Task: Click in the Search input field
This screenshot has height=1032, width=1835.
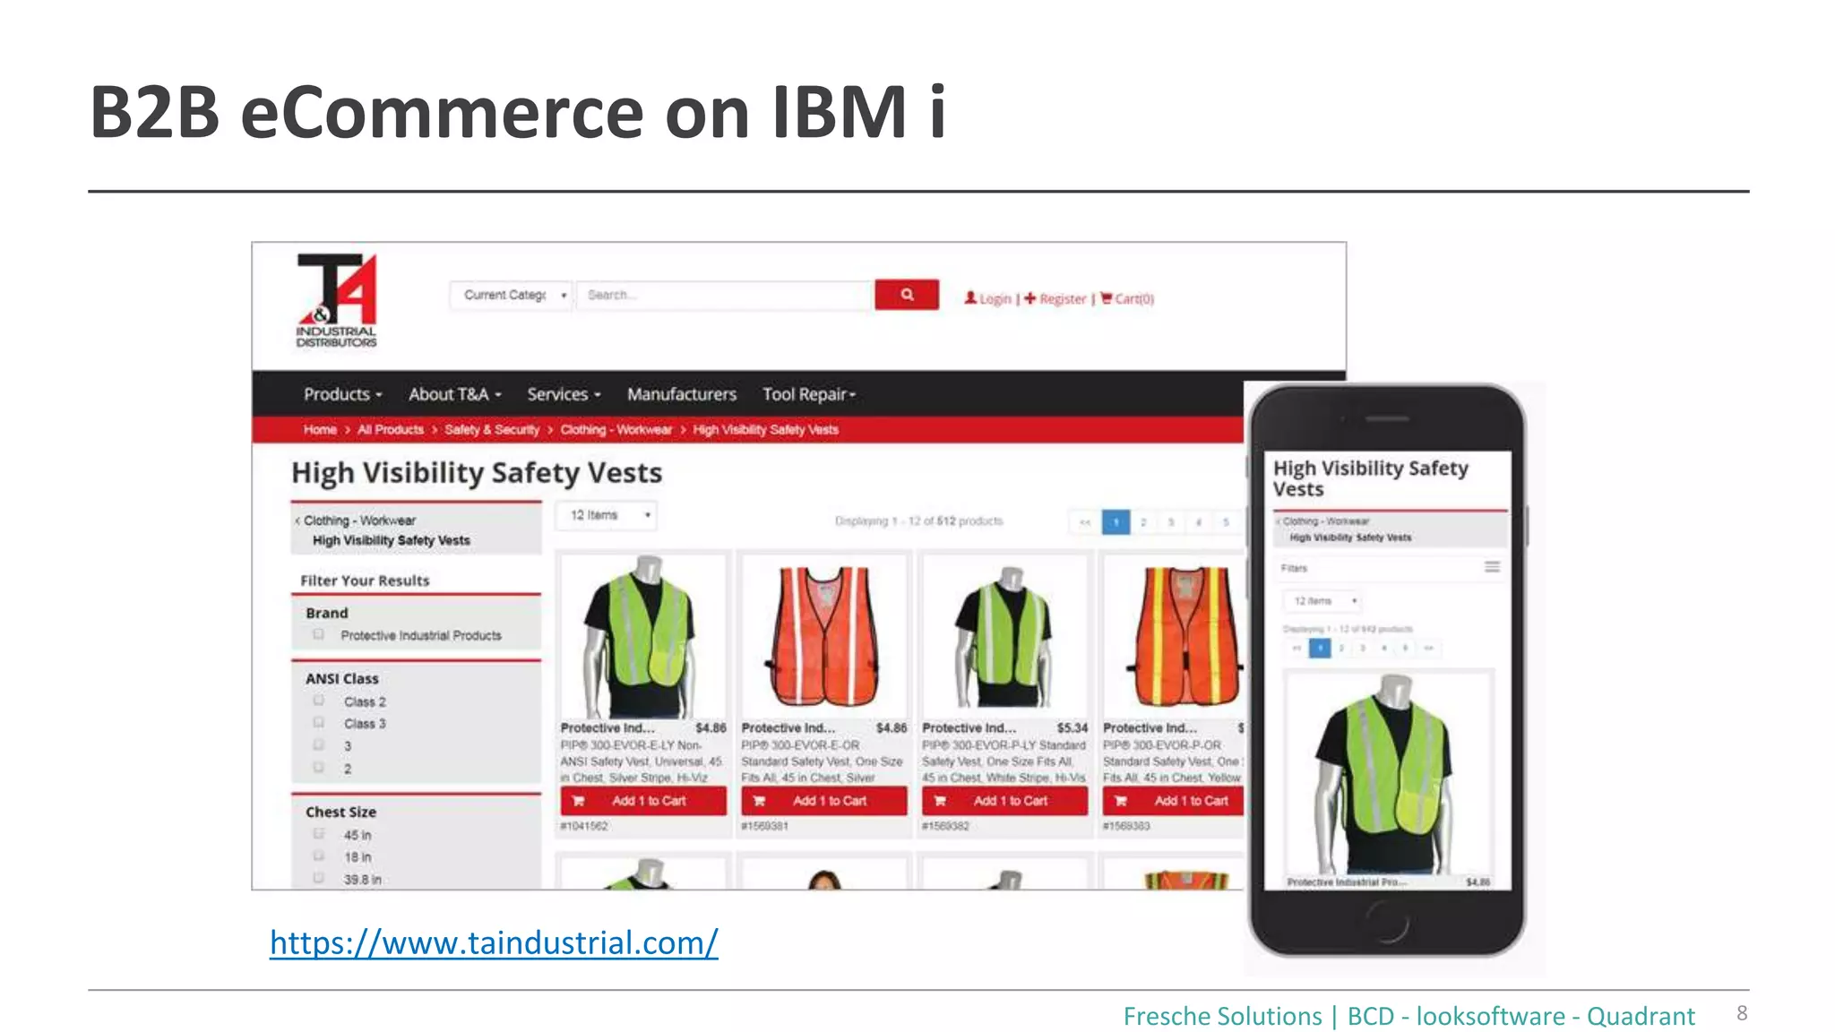Action: coord(726,295)
